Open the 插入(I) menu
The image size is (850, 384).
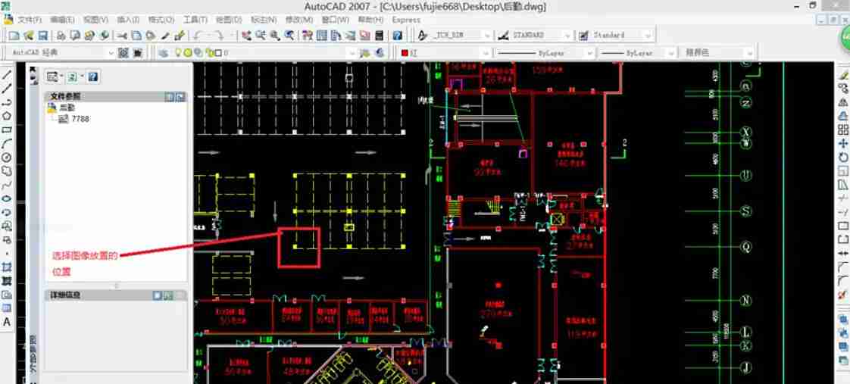click(128, 20)
